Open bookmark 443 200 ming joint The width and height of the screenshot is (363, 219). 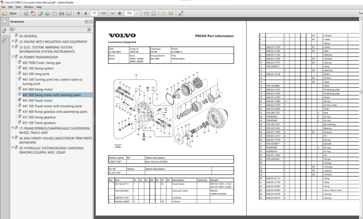pos(35,74)
